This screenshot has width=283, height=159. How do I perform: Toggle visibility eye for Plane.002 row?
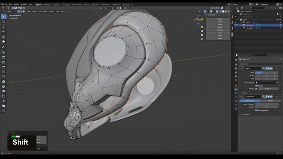[x=280, y=28]
